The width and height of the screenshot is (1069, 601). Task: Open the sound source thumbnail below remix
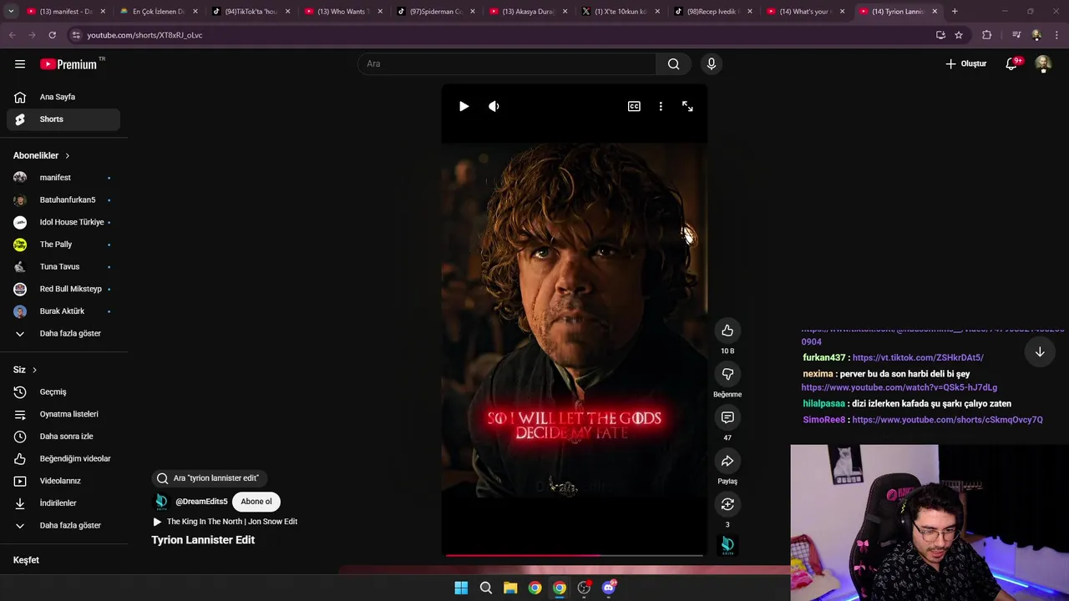pos(727,545)
